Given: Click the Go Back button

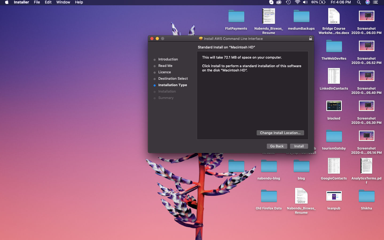Looking at the screenshot, I should click(x=277, y=146).
